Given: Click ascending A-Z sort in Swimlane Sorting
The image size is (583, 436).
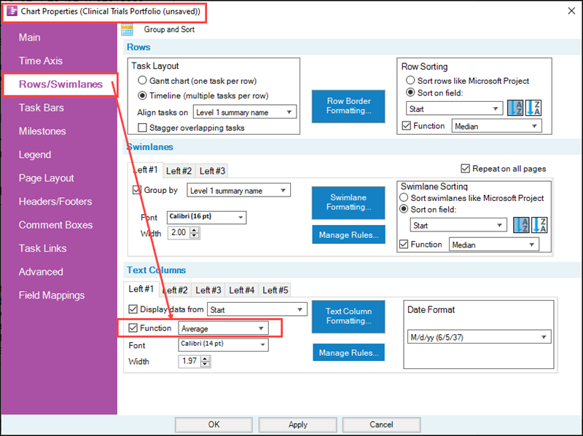Looking at the screenshot, I should (521, 224).
